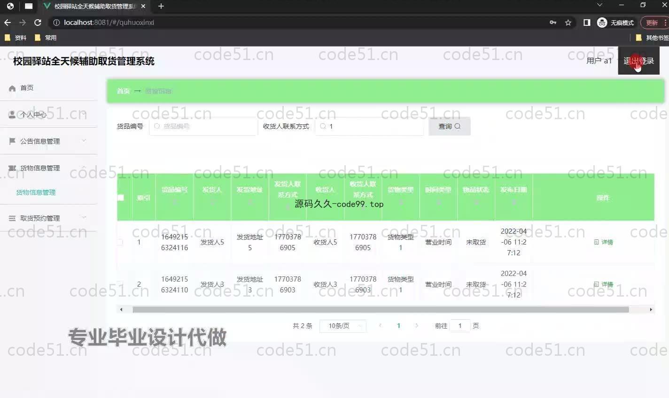The width and height of the screenshot is (669, 398).
Task: Click view site information icon
Action: click(56, 23)
